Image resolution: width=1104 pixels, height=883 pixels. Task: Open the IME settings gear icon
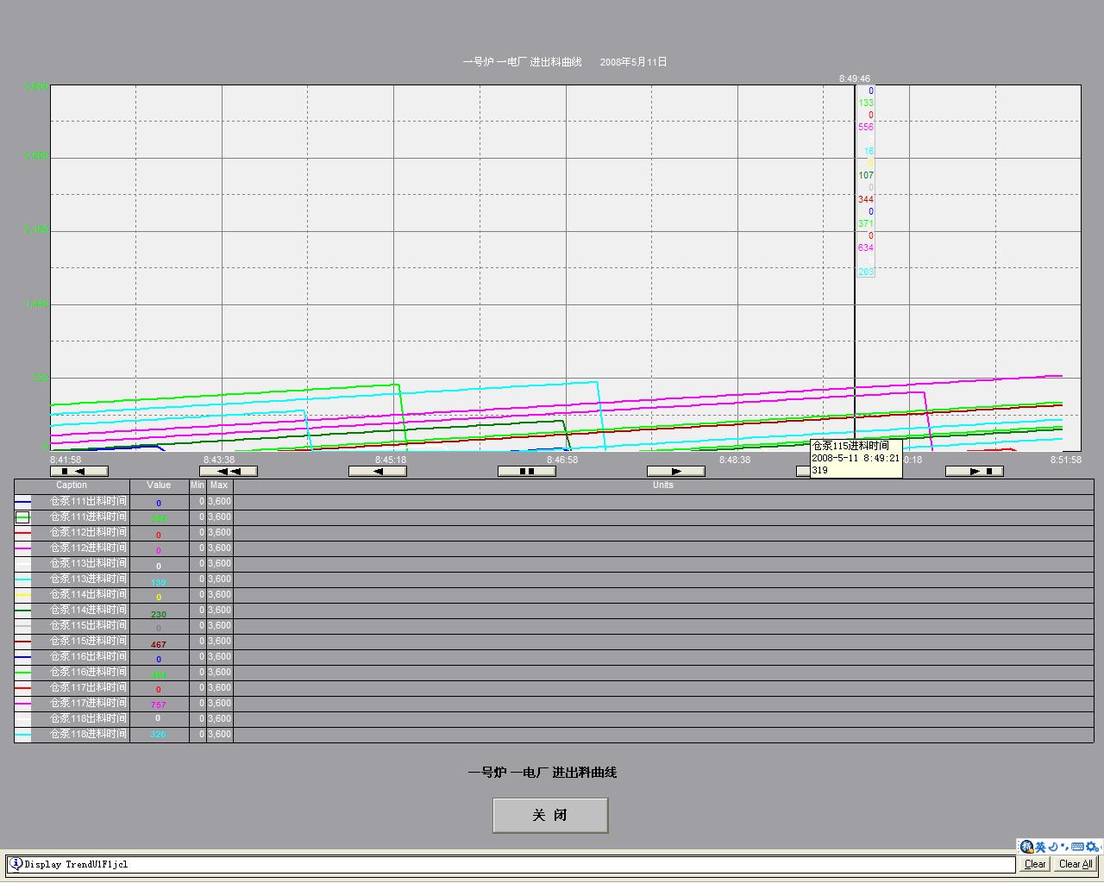coord(1093,847)
